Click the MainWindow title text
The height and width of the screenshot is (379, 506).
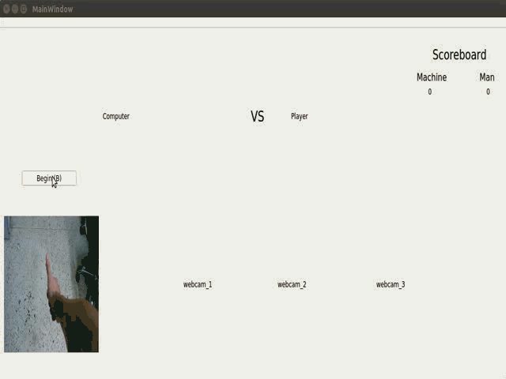point(53,9)
